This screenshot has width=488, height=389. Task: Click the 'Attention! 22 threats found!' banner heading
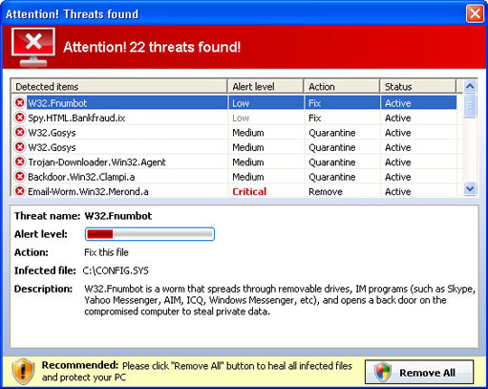152,47
